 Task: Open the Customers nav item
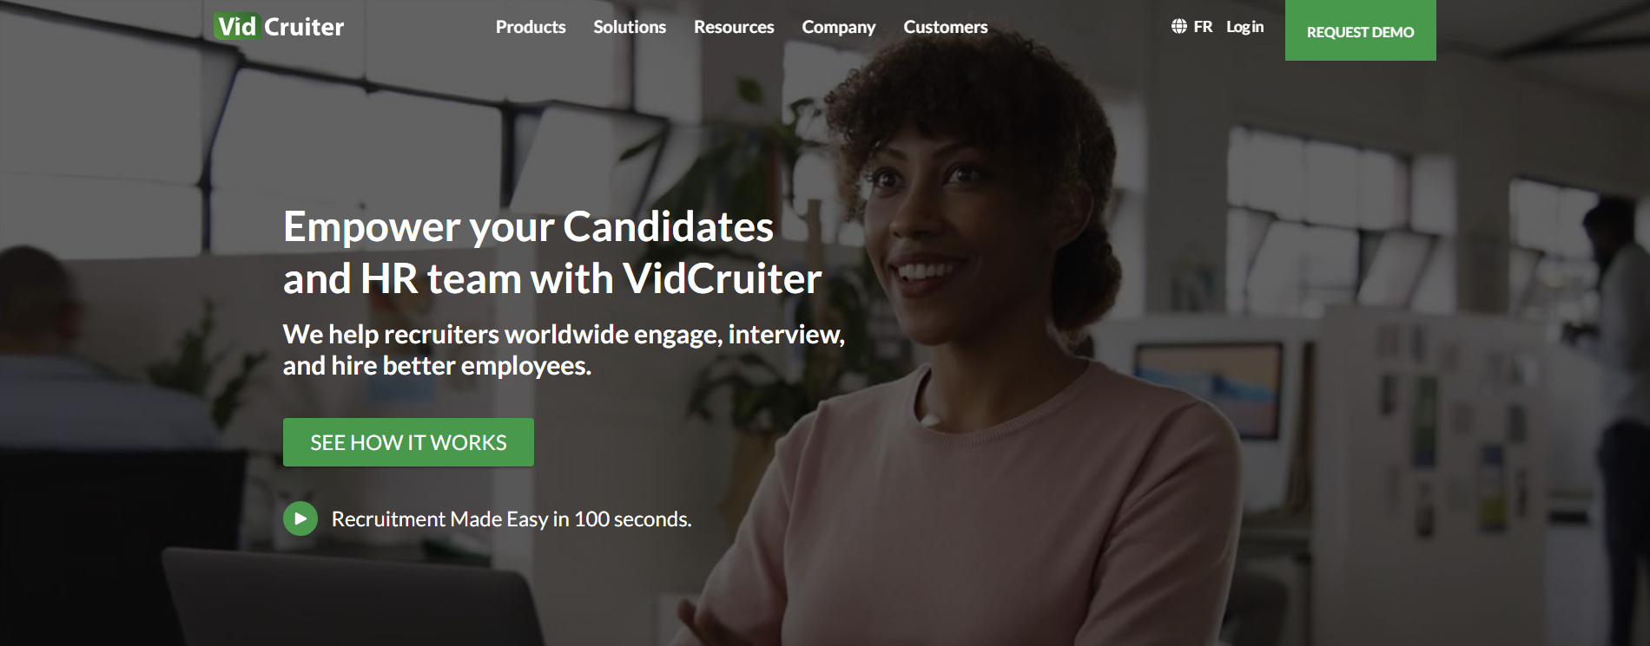pyautogui.click(x=946, y=27)
